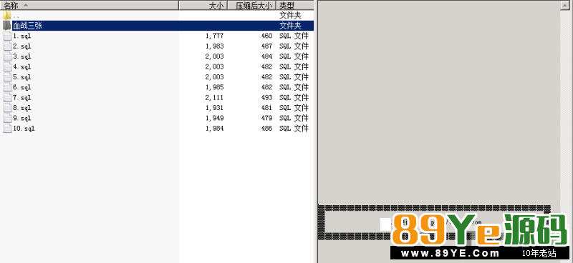
Task: Click the file icon of 2.sql
Action: [x=7, y=46]
